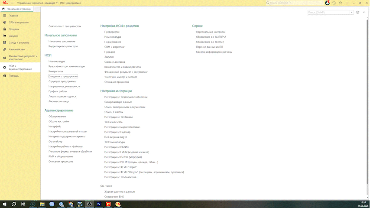Open Настройки пользователей и прав
The height and width of the screenshot is (208, 370).
(68, 131)
